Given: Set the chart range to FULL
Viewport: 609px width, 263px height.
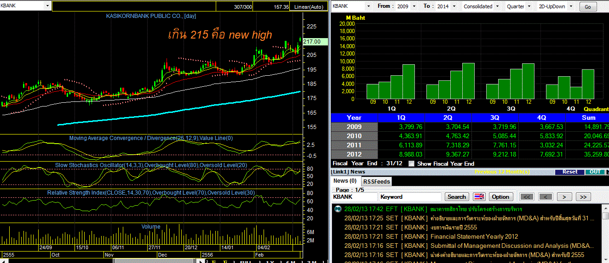Looking at the screenshot, I should [x=246, y=262].
